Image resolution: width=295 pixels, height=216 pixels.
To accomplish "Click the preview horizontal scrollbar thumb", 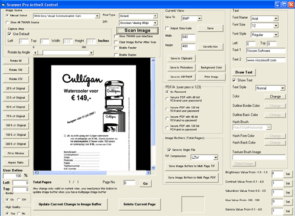I will tap(73, 172).
